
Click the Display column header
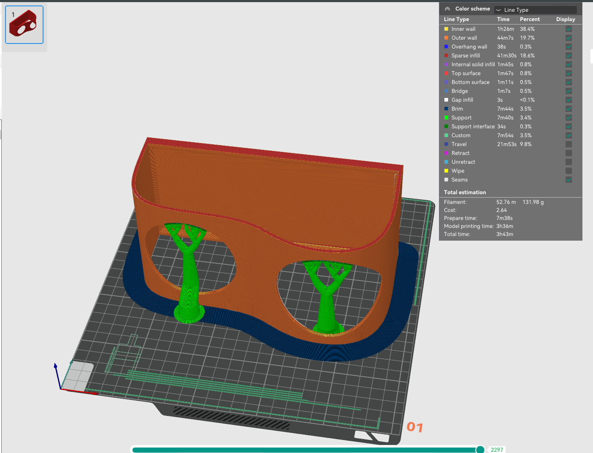[x=565, y=19]
